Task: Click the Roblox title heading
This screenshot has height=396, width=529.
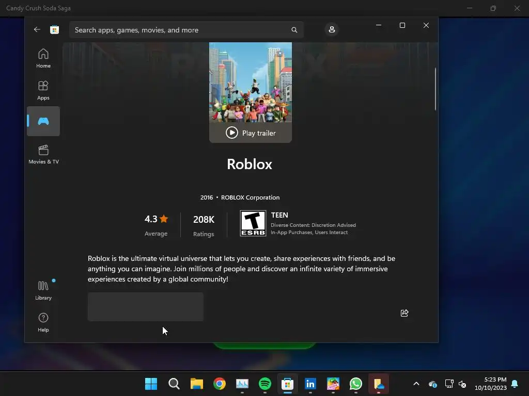Action: (250, 164)
